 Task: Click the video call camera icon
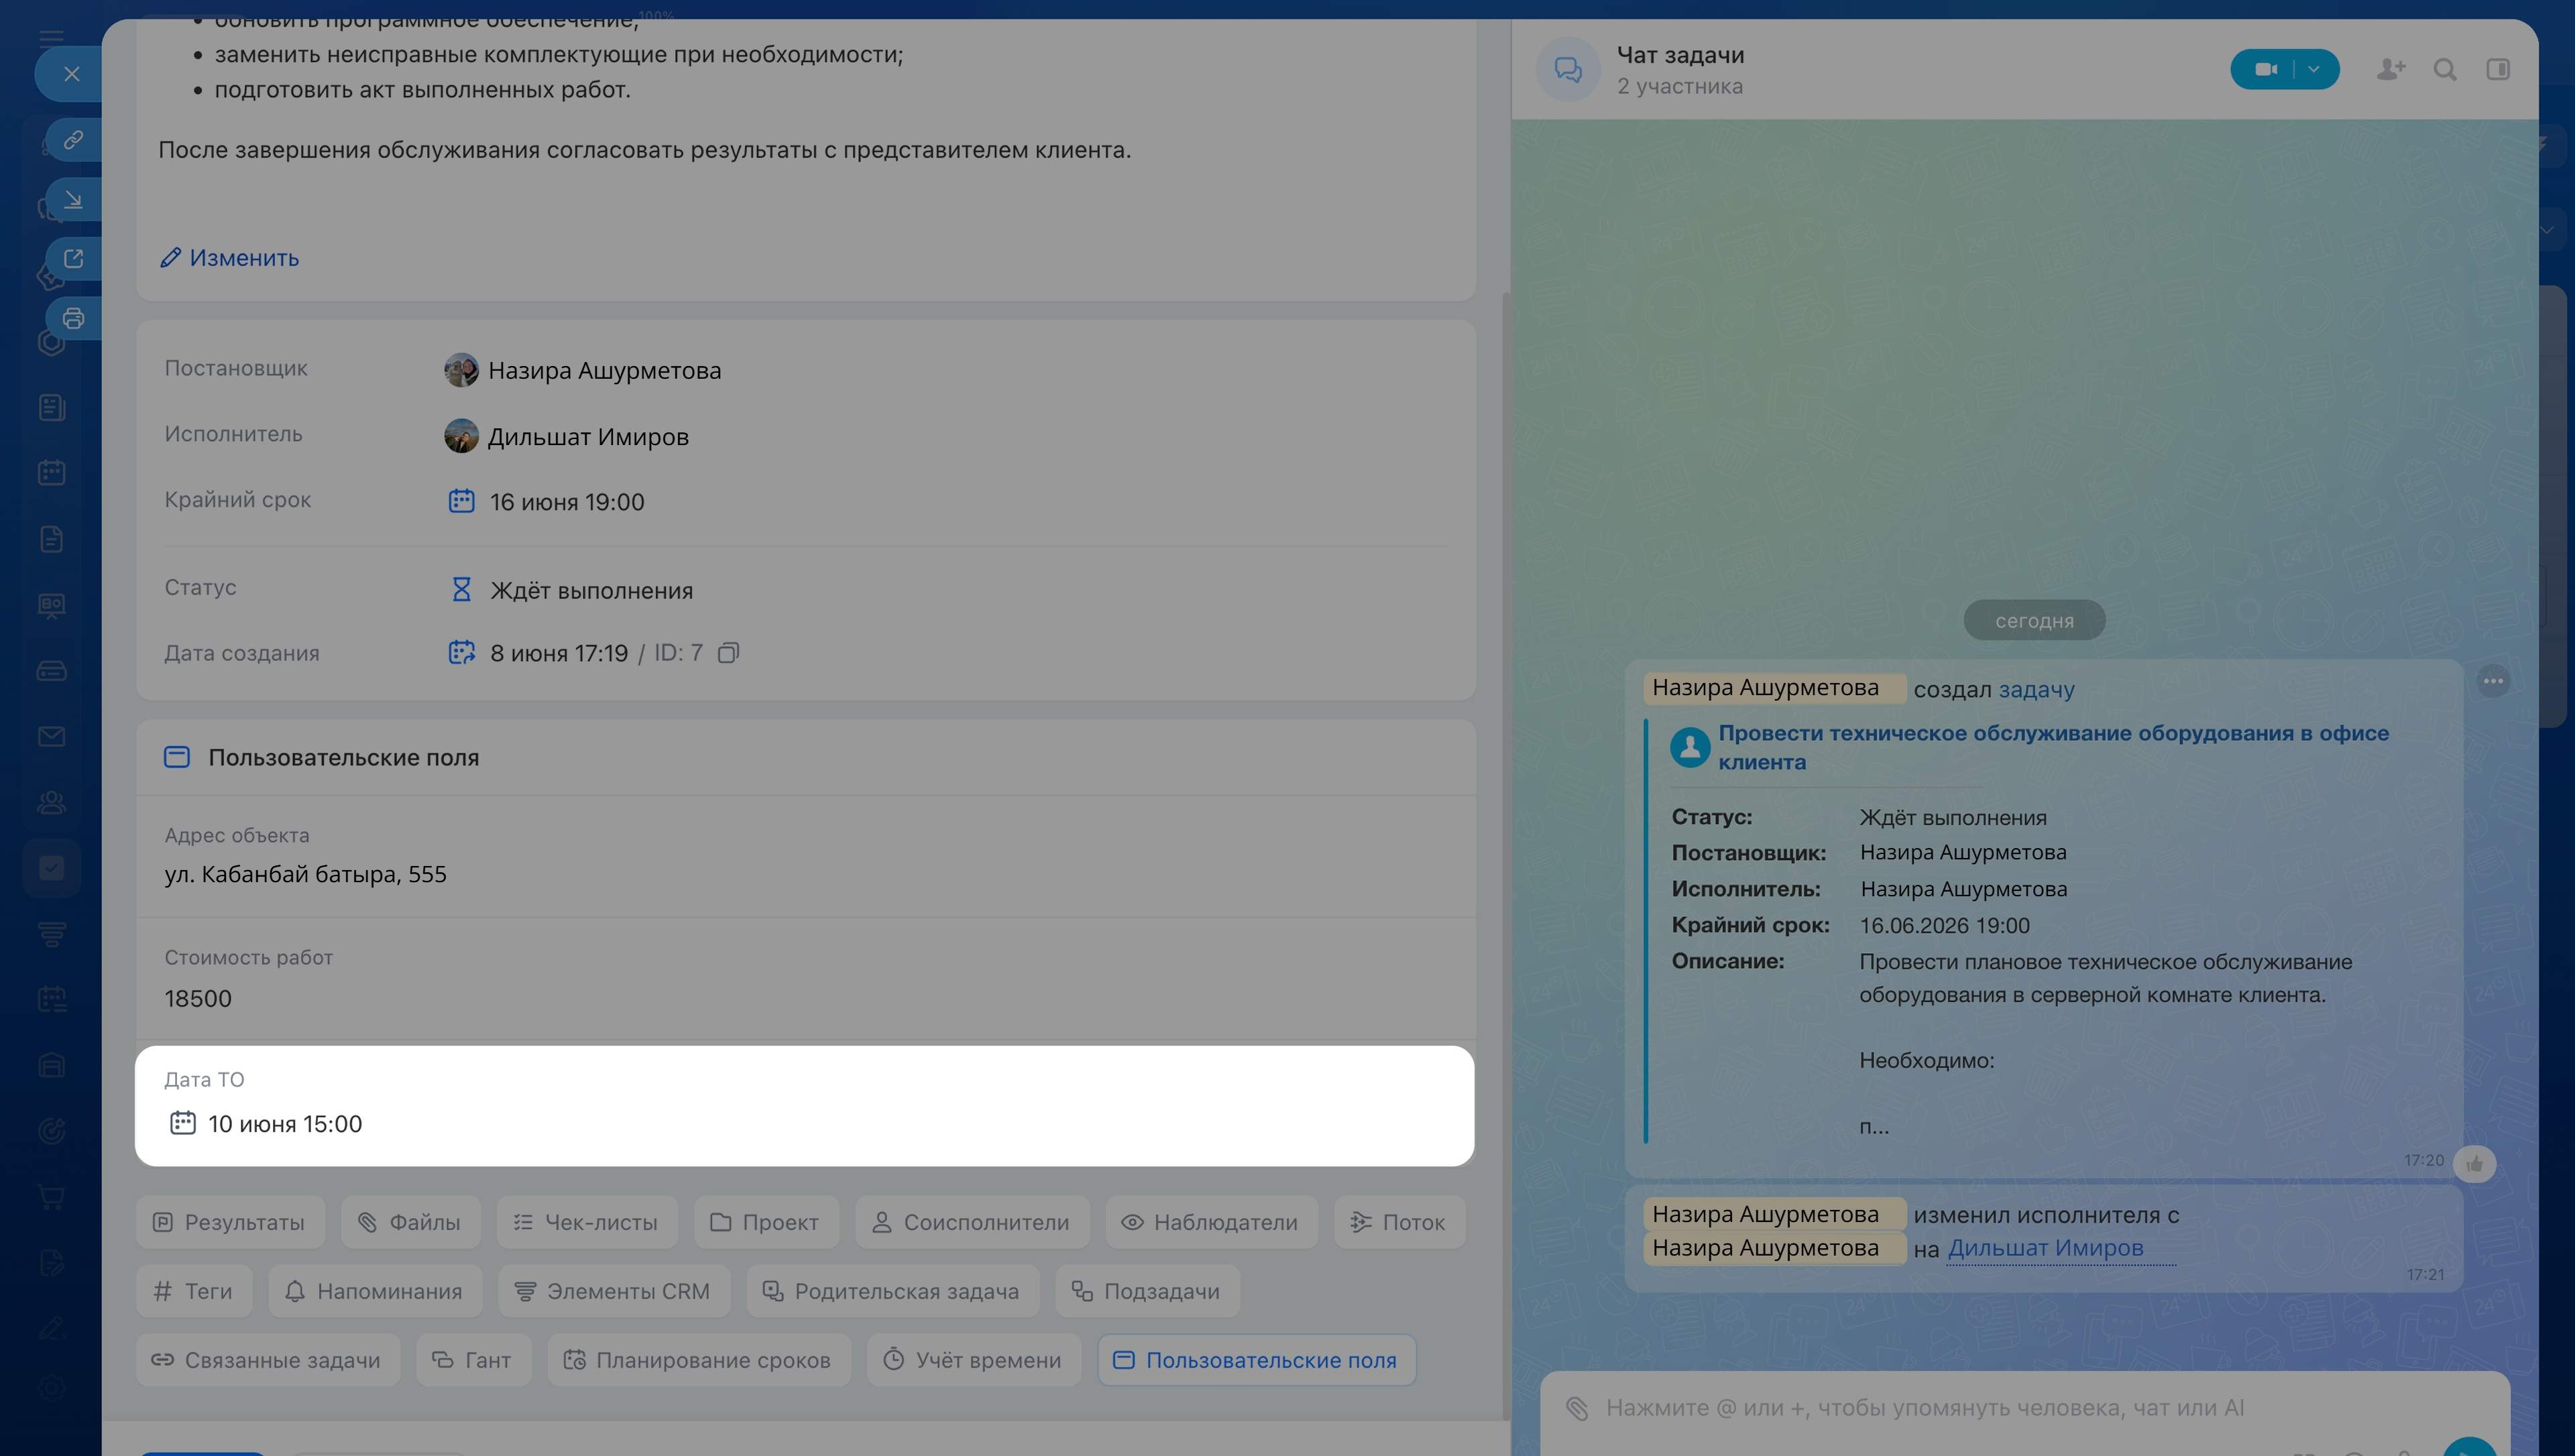2265,69
